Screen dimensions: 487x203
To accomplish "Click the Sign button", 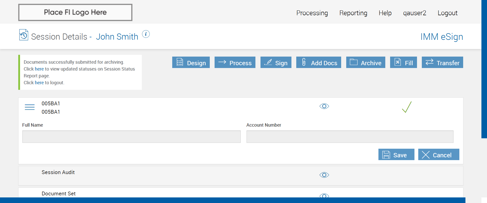I will [276, 62].
